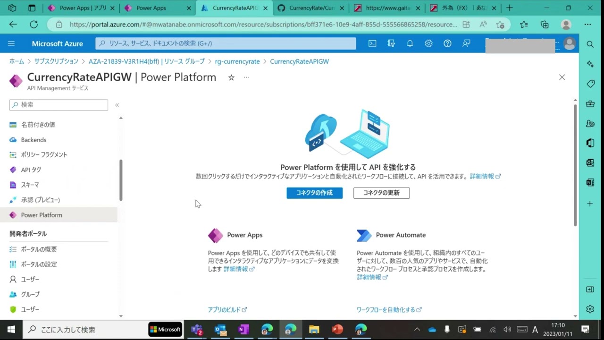The height and width of the screenshot is (340, 604).
Task: Close the Power Platform blade
Action: coord(562,77)
